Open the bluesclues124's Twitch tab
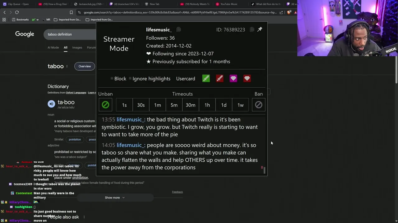Viewport: 398px width, 223px height. tap(125, 4)
